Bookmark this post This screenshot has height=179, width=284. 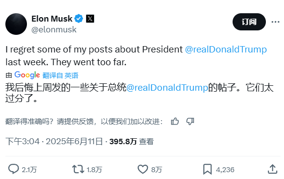pyautogui.click(x=208, y=169)
